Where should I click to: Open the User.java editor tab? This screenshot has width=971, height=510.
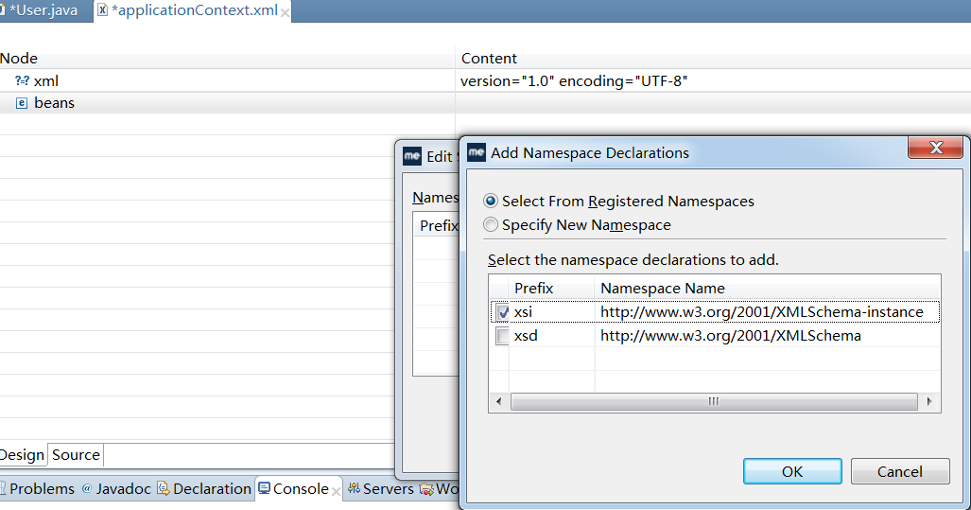(x=43, y=10)
